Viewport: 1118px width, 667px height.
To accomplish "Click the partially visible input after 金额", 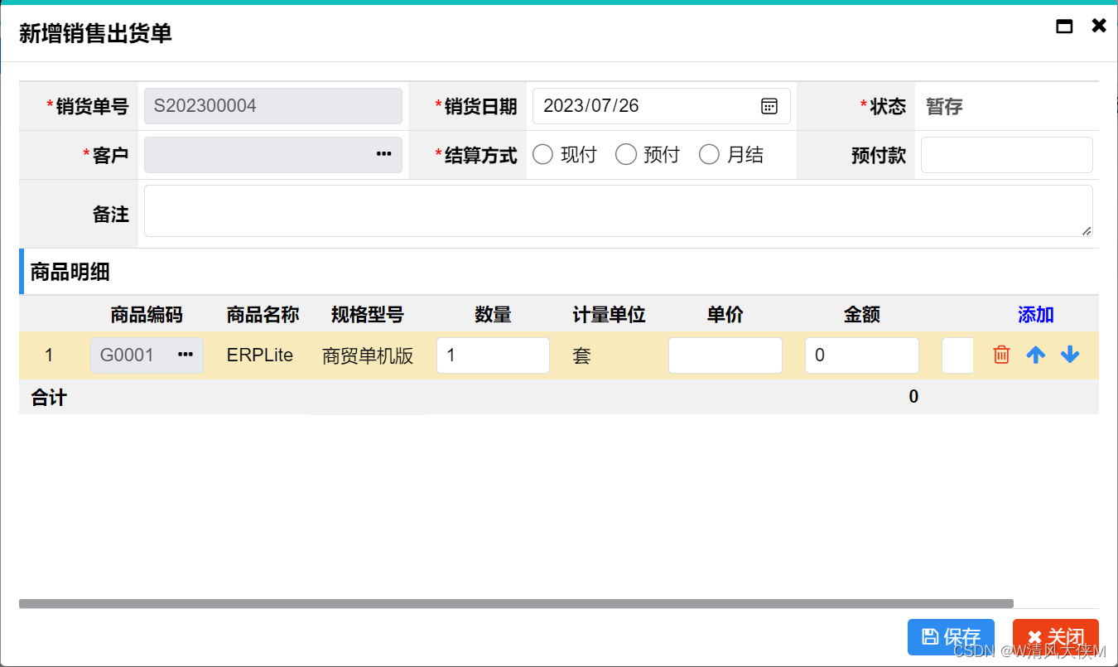I will click(957, 355).
